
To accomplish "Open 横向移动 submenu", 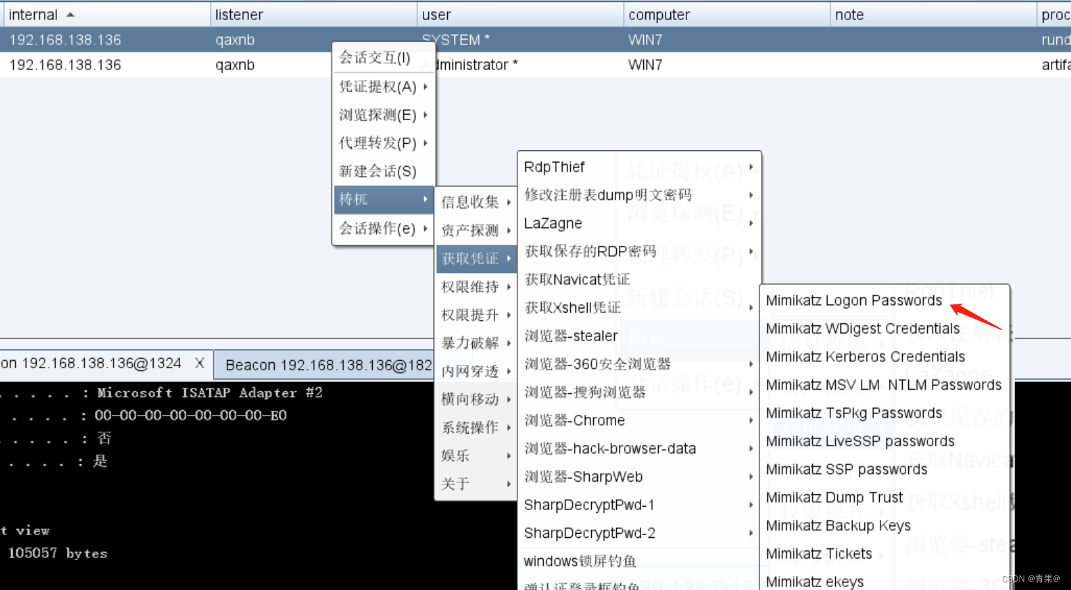I will [x=476, y=399].
